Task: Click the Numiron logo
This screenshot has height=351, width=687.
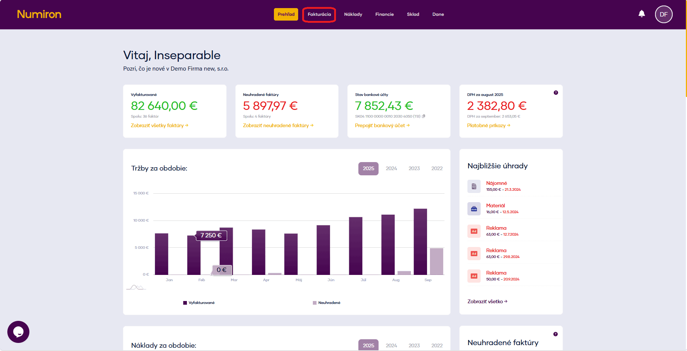Action: [39, 14]
